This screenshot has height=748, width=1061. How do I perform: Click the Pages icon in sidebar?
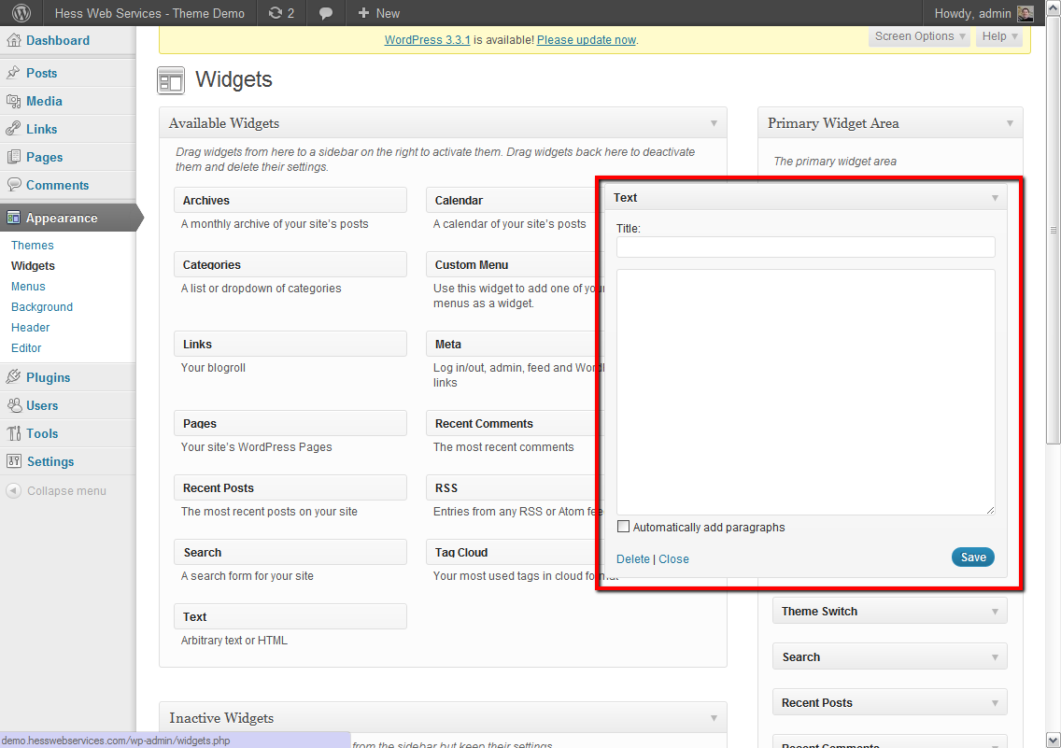click(x=13, y=157)
